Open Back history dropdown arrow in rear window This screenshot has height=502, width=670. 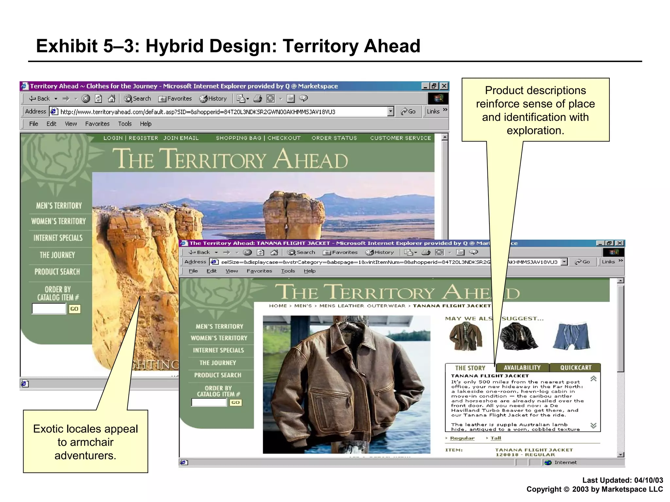(56, 99)
